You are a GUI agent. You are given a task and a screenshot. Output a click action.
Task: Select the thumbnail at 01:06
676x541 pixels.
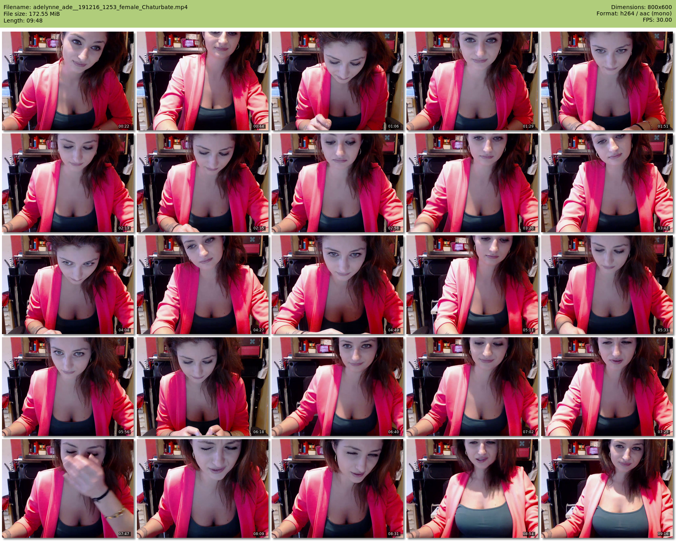[338, 81]
